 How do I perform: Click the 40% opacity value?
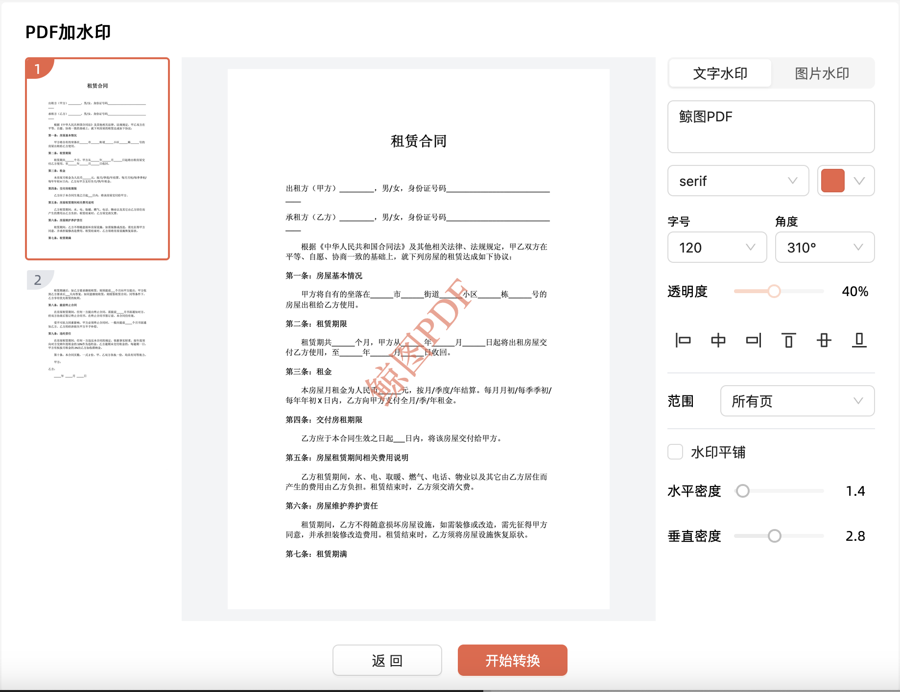coord(854,292)
